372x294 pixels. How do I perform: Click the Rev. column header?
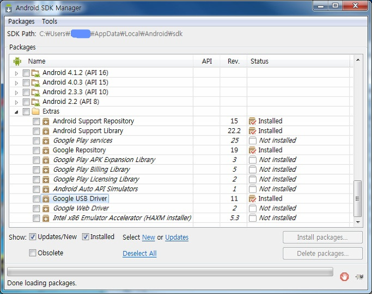234,61
